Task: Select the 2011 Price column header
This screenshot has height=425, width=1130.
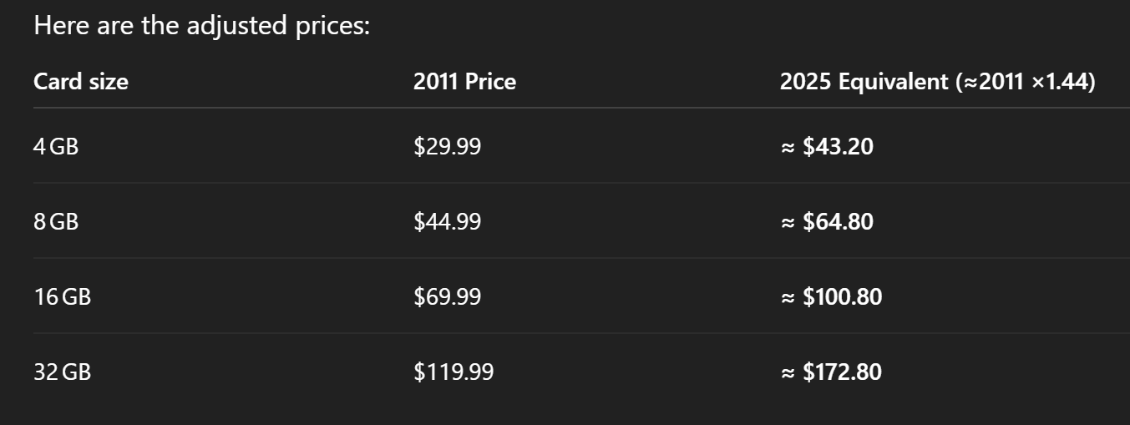Action: pos(464,82)
